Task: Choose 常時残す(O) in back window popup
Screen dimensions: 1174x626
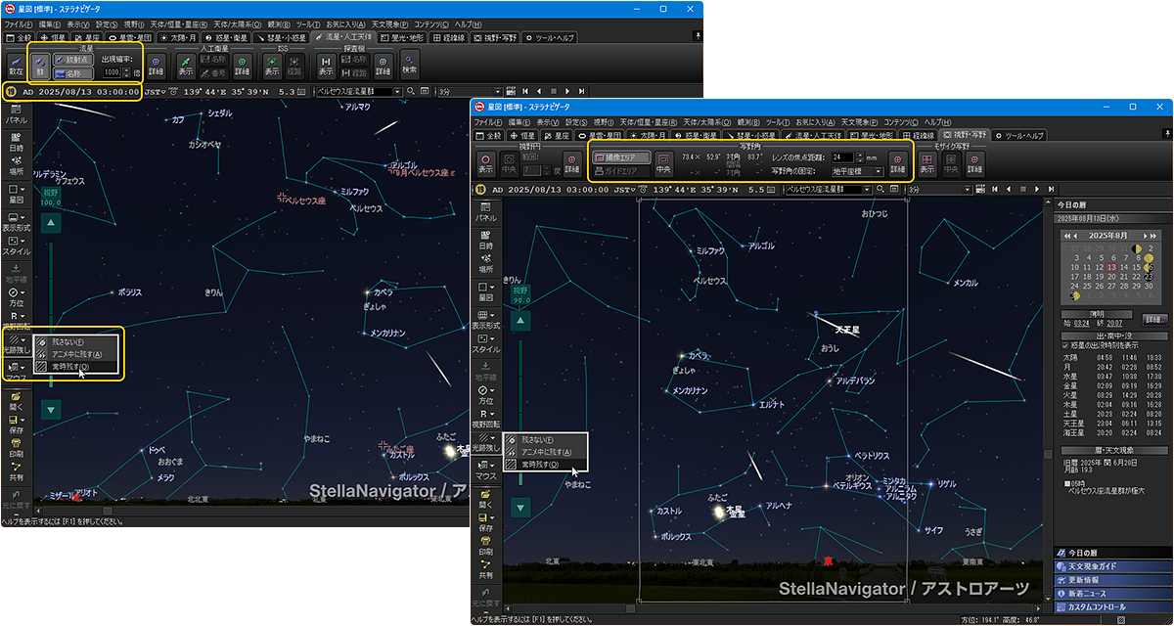Action: [76, 366]
